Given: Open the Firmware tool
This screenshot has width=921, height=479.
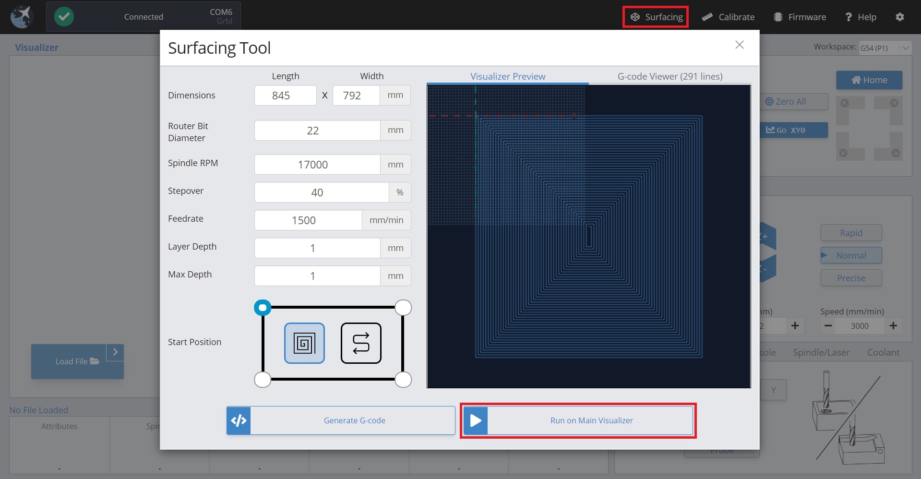Looking at the screenshot, I should pos(800,17).
